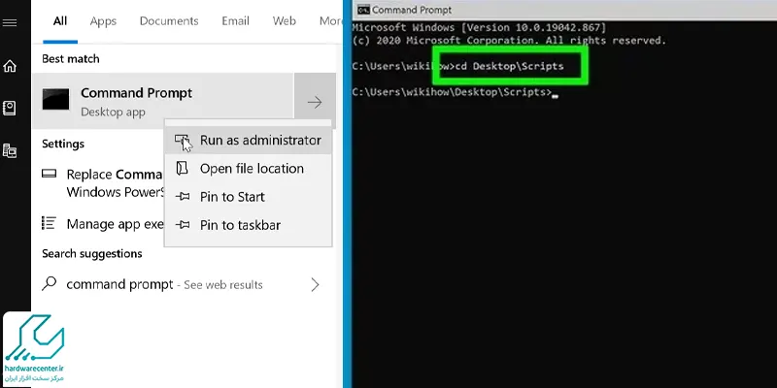Click the Desktop\Scripts prompt line in terminal

point(456,92)
